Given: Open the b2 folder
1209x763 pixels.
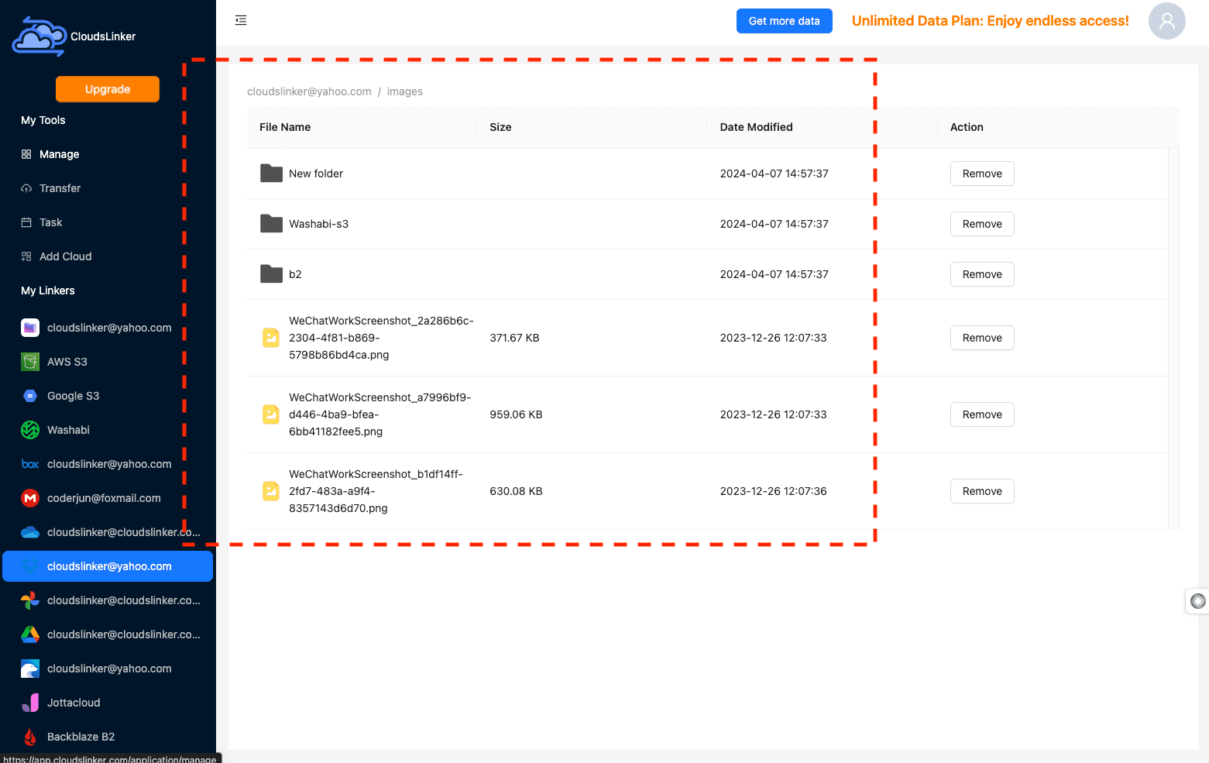Looking at the screenshot, I should click(294, 274).
